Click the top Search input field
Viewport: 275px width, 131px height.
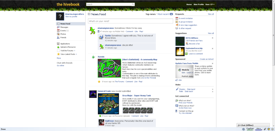(x=109, y=4)
